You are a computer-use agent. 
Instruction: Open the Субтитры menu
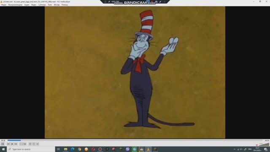42,5
